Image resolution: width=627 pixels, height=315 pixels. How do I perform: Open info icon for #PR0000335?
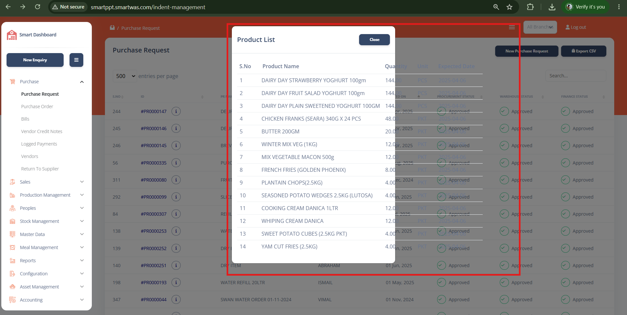[x=176, y=163]
